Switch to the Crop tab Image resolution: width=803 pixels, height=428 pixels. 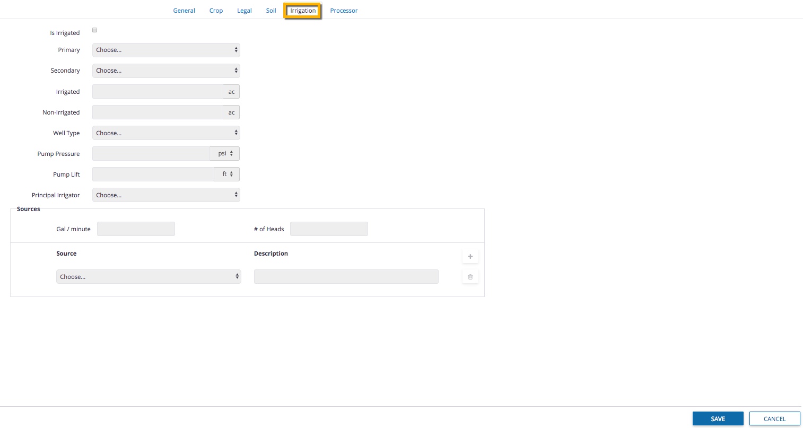[216, 11]
